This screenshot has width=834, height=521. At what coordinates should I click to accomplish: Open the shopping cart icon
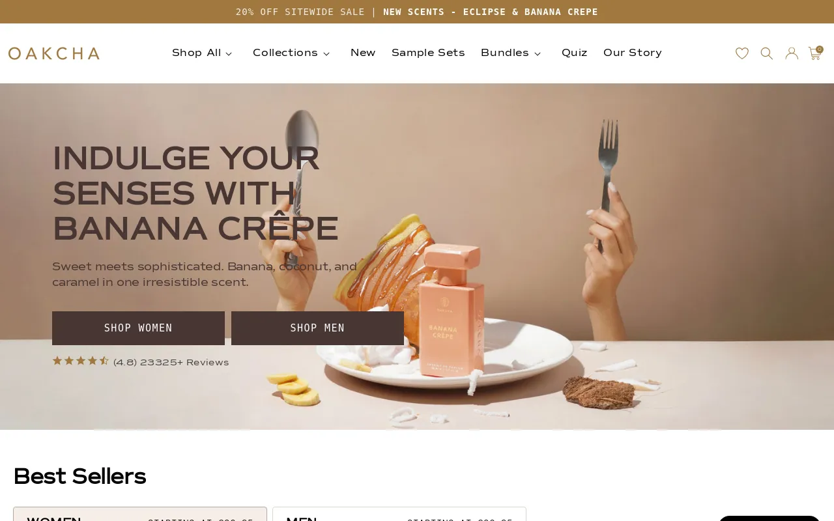(x=815, y=53)
